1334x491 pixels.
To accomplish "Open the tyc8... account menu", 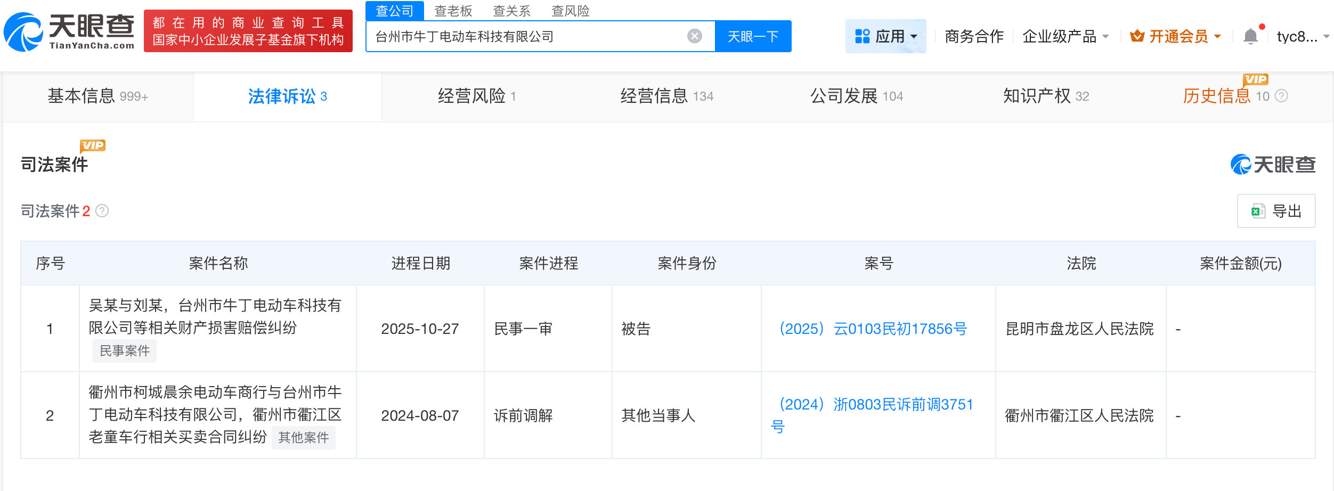I will click(1303, 36).
